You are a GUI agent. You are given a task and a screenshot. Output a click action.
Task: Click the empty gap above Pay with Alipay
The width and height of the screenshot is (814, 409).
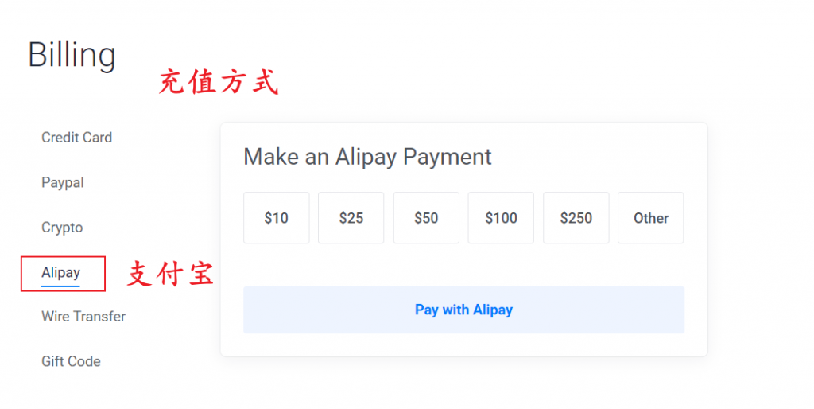[x=463, y=265]
